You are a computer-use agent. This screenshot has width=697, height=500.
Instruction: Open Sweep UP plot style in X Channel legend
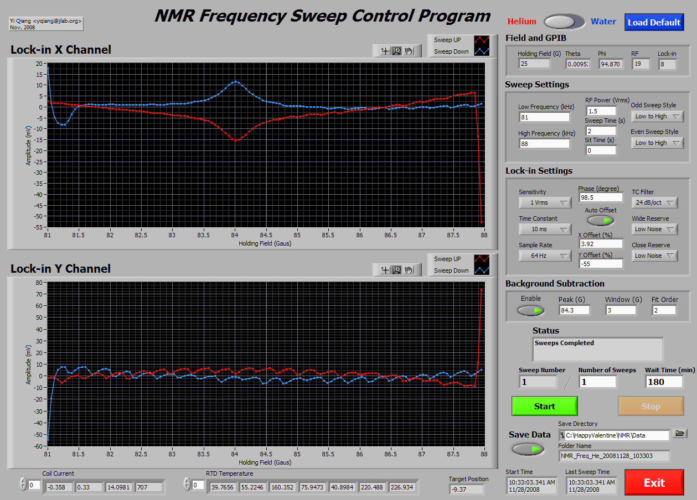point(482,40)
